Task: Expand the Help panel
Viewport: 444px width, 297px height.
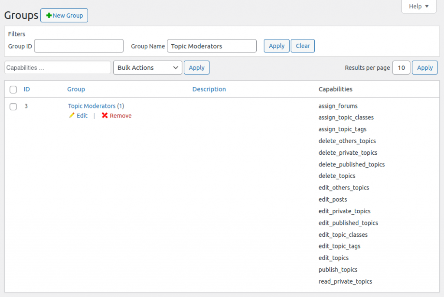Action: point(418,7)
